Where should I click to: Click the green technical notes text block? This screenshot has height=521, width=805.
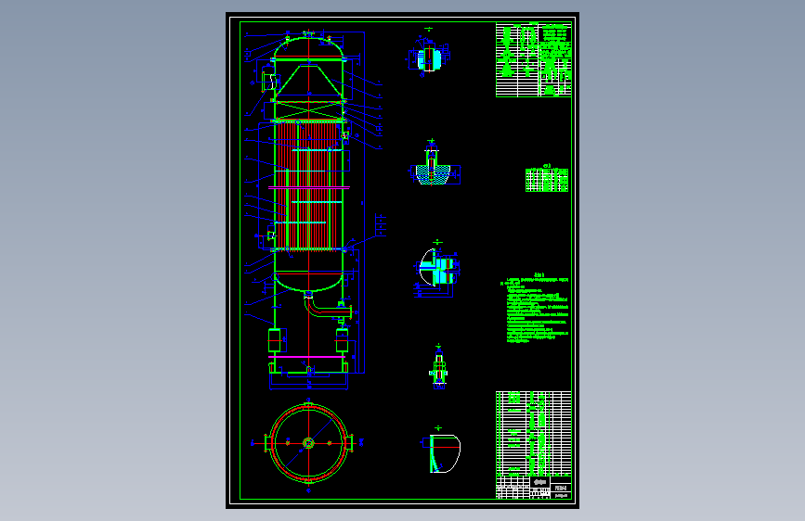coord(537,308)
